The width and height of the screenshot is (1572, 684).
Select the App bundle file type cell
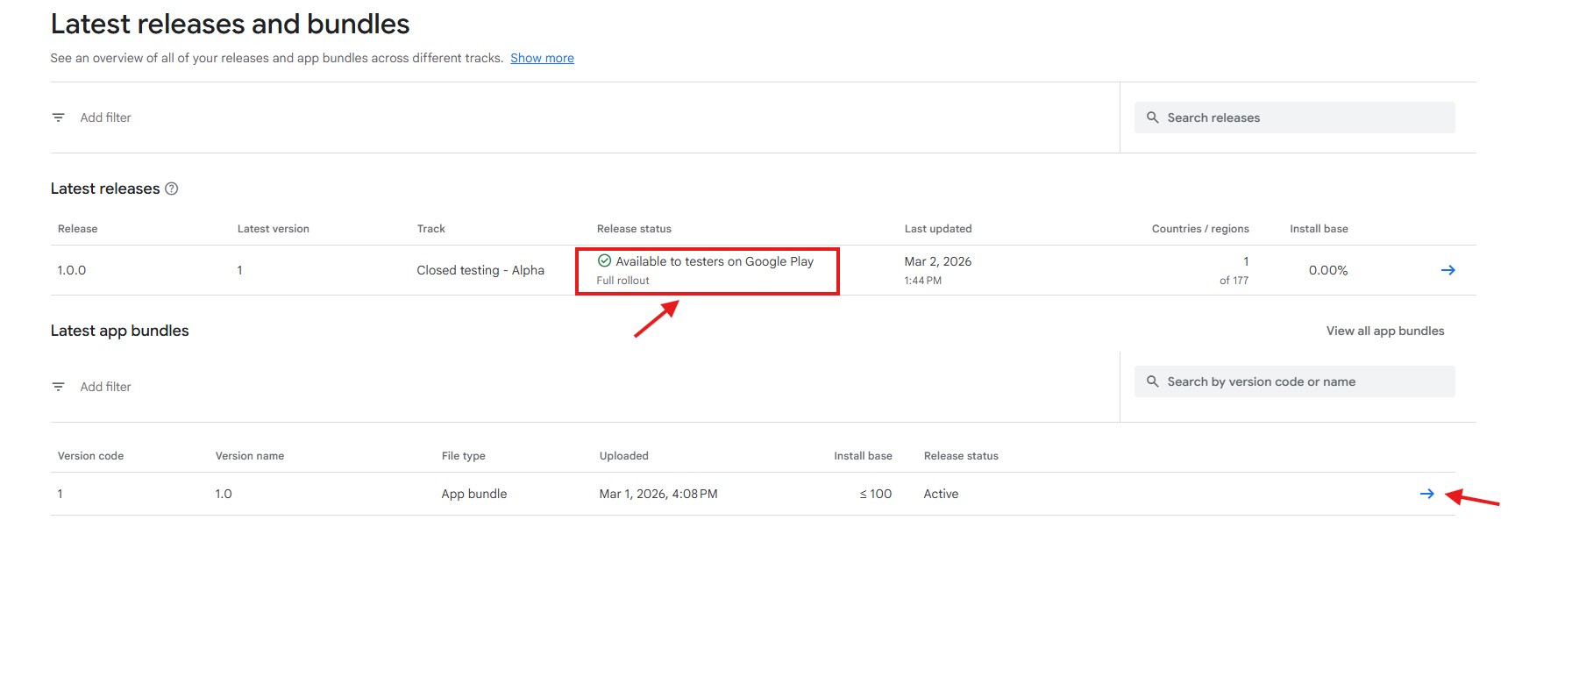[x=474, y=494]
